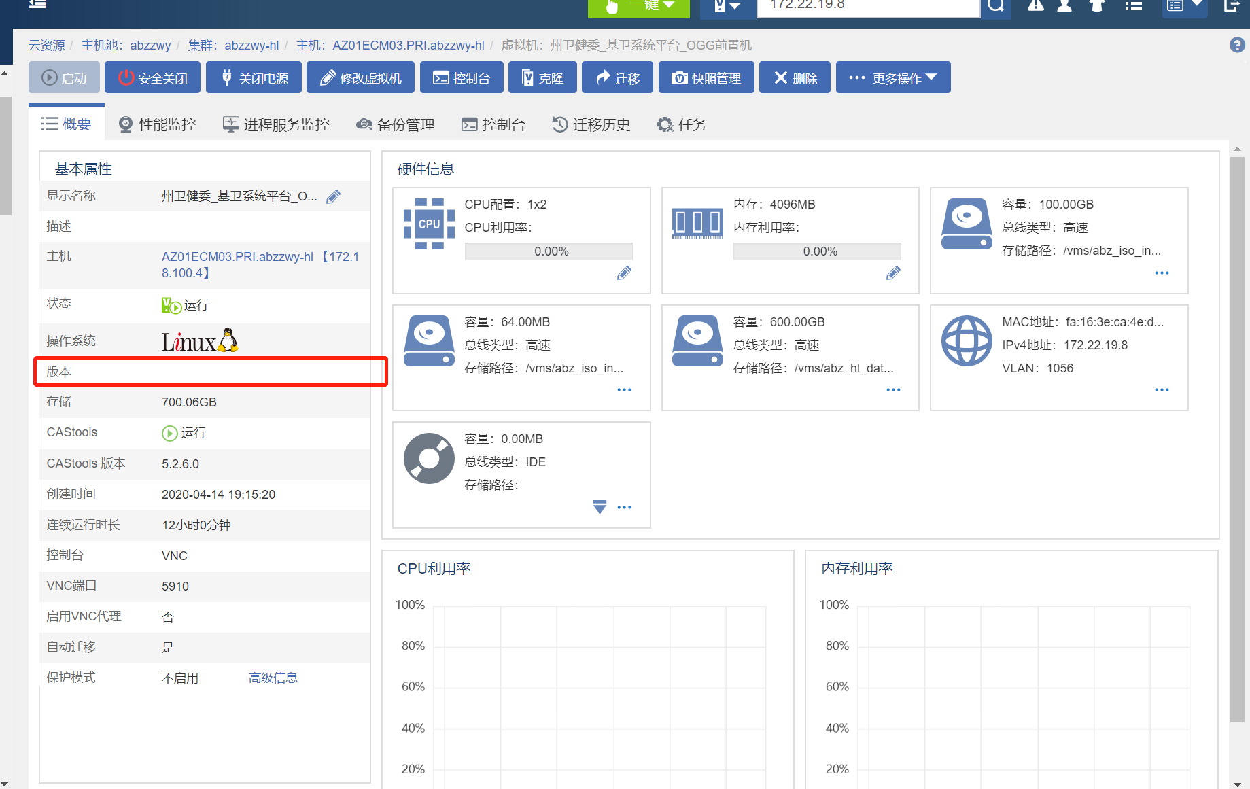Image resolution: width=1250 pixels, height=789 pixels.
Task: Open the 主机 AZ01ECM03.PRI.abzzwy-hl breadcrumb
Action: coord(390,46)
